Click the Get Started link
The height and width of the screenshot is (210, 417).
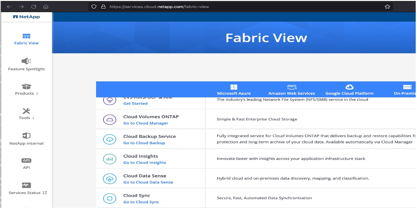click(135, 103)
